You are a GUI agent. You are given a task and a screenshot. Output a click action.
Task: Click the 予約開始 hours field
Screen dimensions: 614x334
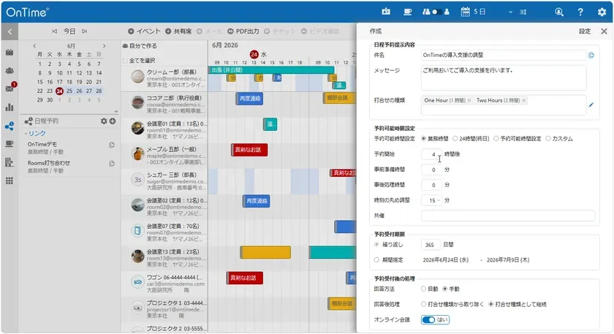click(431, 154)
